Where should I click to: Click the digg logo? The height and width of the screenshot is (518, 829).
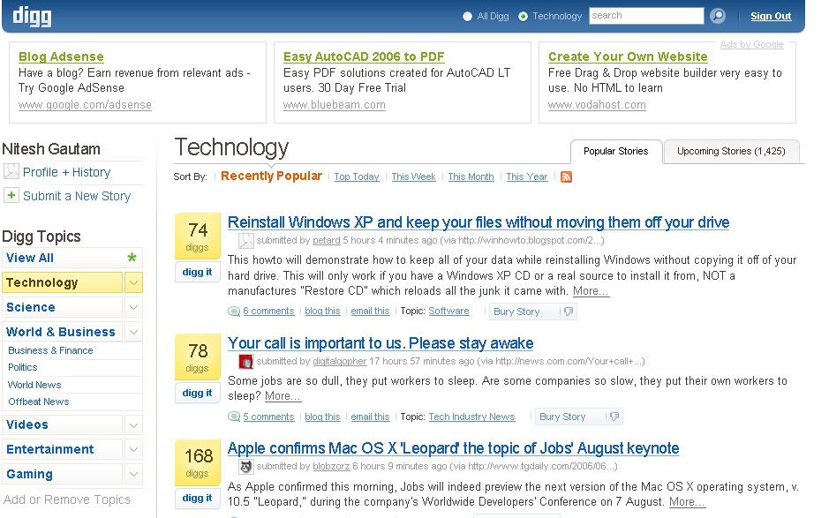click(33, 16)
